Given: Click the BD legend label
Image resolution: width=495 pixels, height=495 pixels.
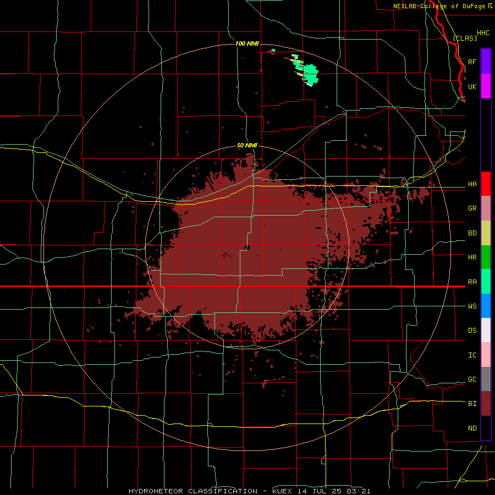Looking at the screenshot, I should click(472, 233).
